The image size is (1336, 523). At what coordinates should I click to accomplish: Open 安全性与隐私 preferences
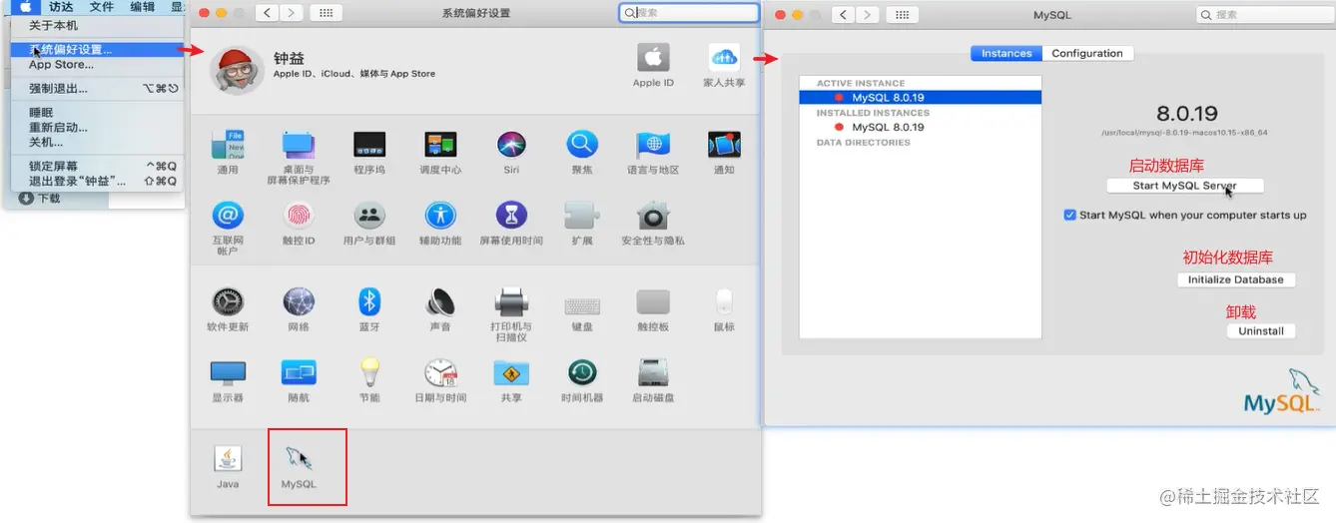tap(653, 216)
